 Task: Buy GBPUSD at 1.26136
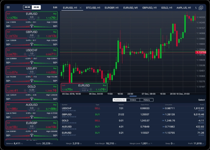[x=47, y=34]
